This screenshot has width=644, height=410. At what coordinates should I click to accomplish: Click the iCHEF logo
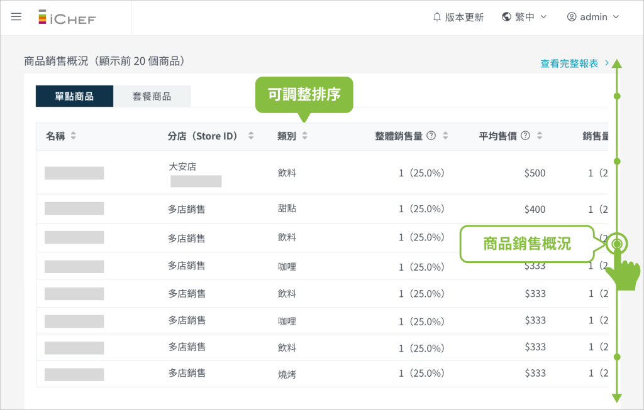click(67, 18)
